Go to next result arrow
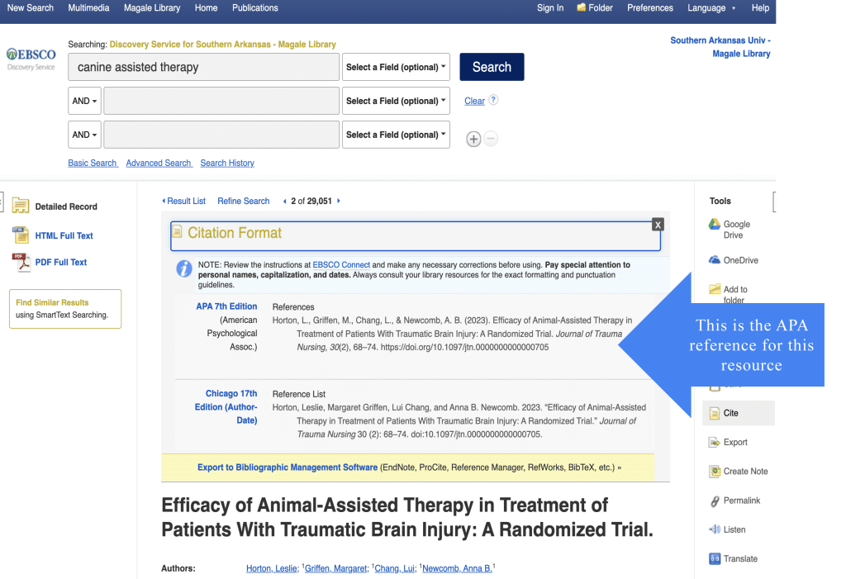Image resolution: width=846 pixels, height=579 pixels. (338, 201)
